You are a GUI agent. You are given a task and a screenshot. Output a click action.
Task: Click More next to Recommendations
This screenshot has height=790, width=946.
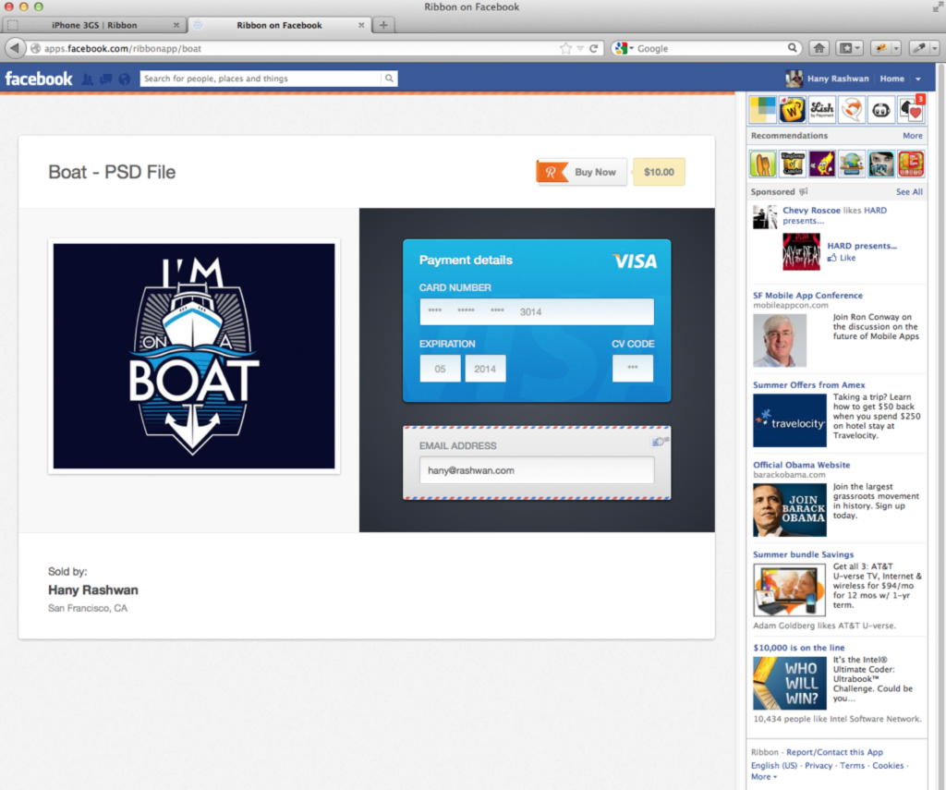click(912, 136)
